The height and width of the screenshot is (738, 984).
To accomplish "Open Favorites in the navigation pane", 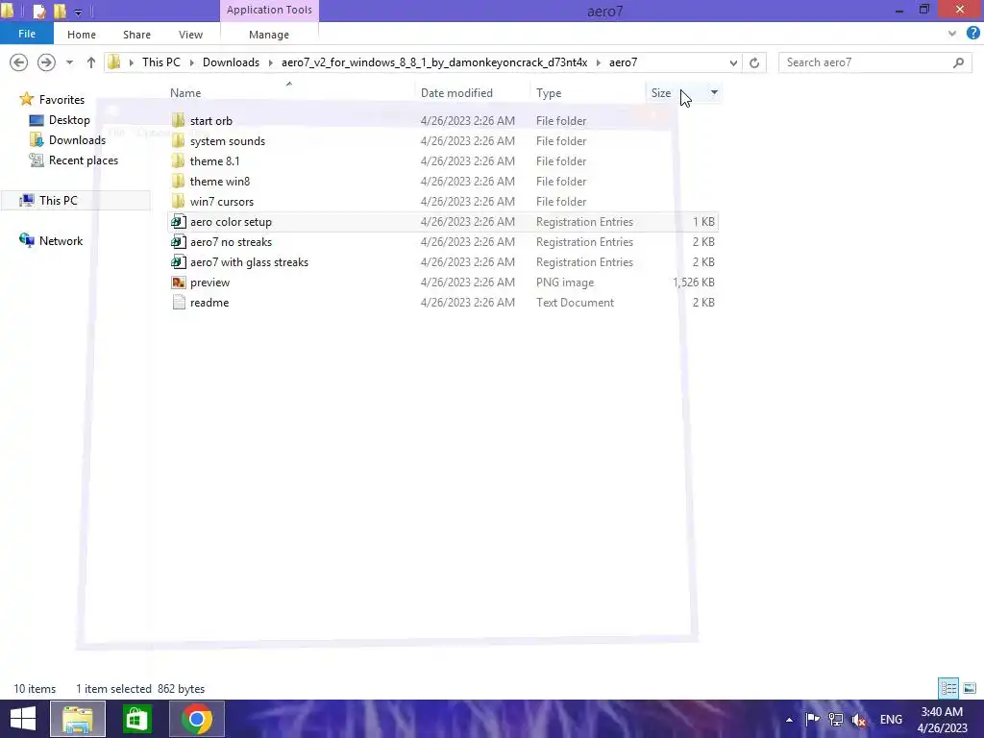I will [x=61, y=100].
